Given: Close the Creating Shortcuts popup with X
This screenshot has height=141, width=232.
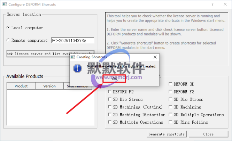Looking at the screenshot, I should [155, 57].
